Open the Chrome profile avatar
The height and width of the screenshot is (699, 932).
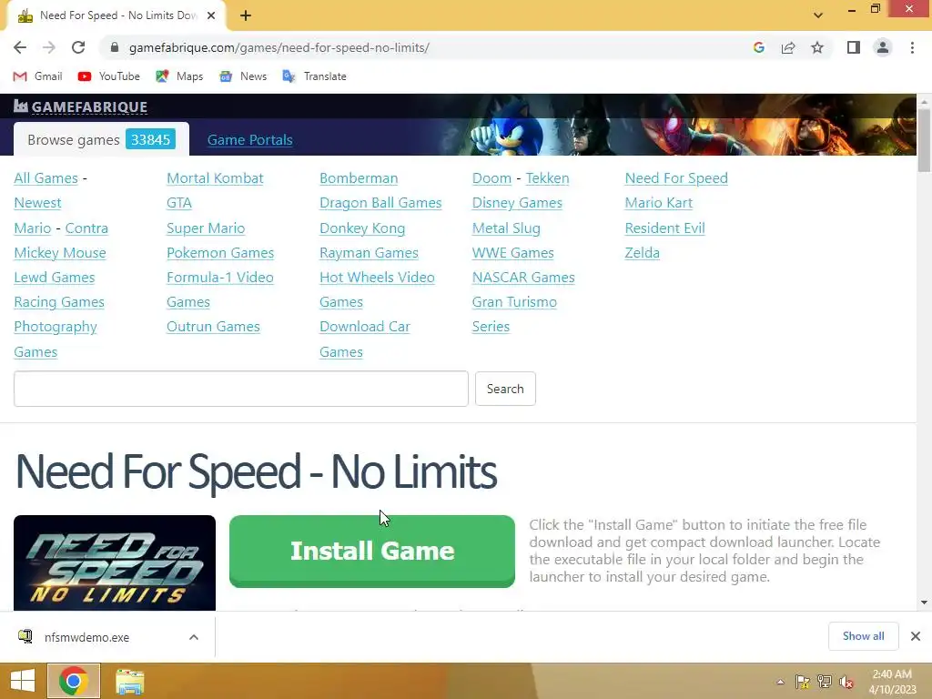(x=883, y=47)
